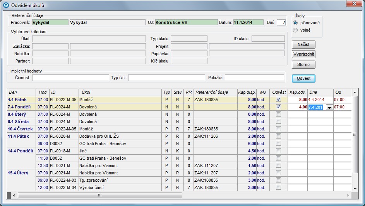Close the Odvádění úkolů window

pos(354,3)
